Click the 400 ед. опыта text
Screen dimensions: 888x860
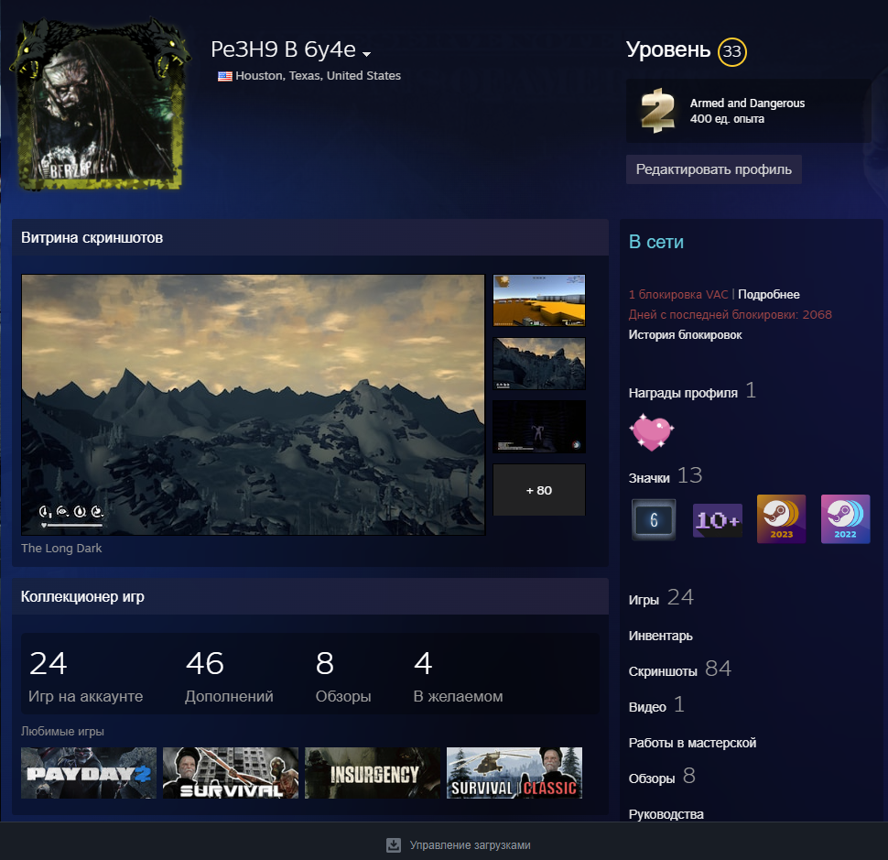click(x=727, y=119)
